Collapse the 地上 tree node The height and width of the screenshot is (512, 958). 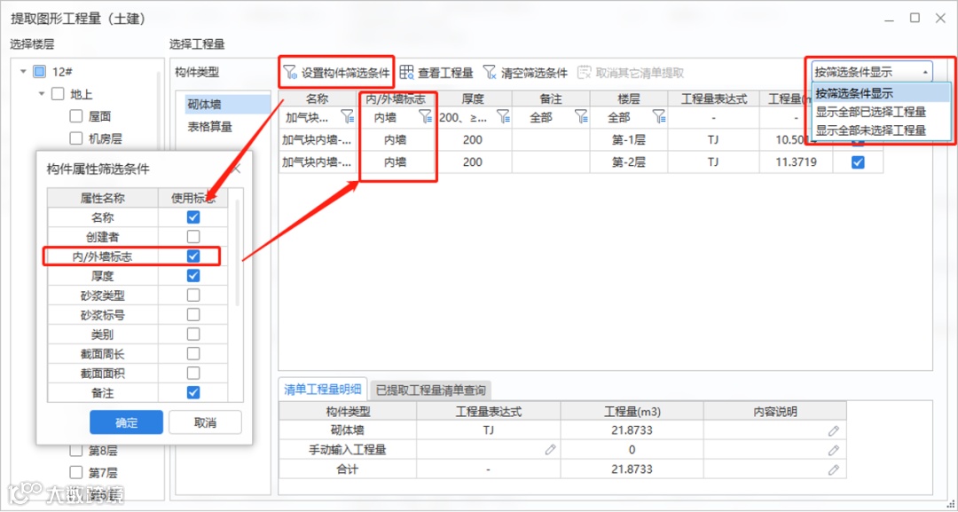pyautogui.click(x=42, y=94)
